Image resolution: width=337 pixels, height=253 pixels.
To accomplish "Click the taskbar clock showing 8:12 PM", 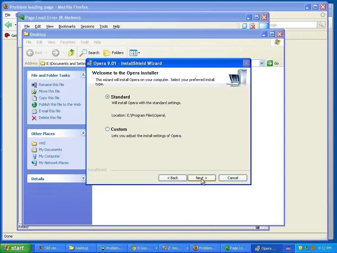I will point(325,248).
